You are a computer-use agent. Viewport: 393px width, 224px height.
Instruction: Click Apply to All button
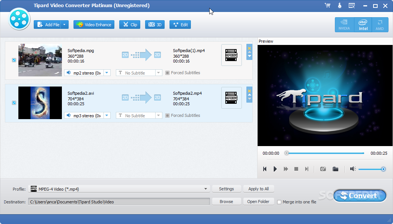258,189
